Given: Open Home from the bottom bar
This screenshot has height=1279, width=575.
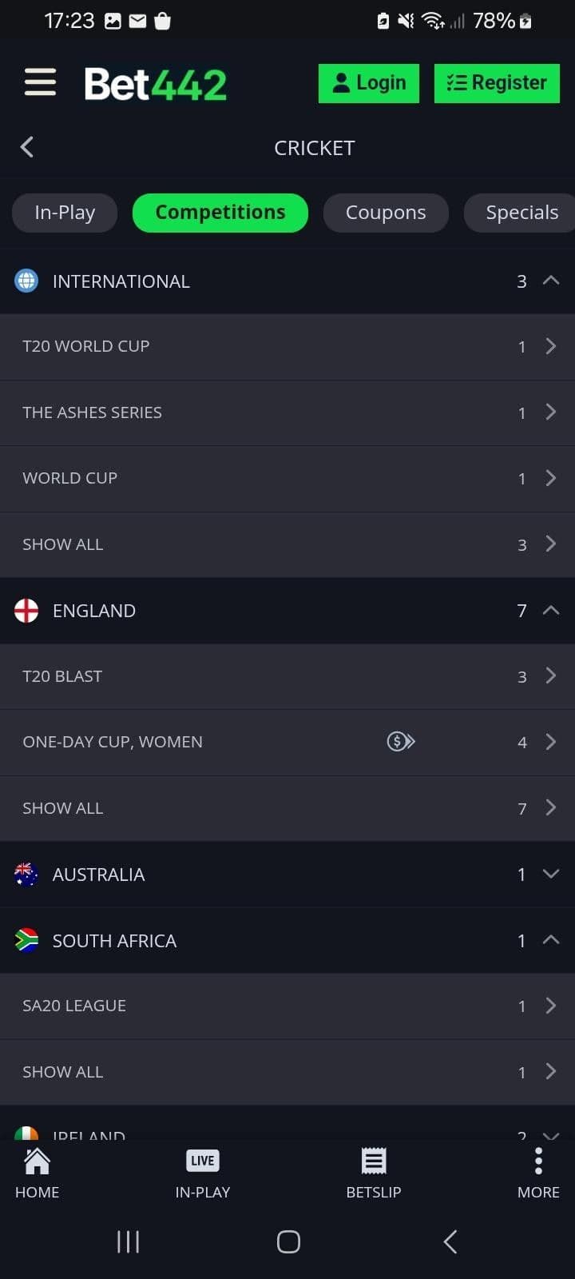Looking at the screenshot, I should 37,1173.
